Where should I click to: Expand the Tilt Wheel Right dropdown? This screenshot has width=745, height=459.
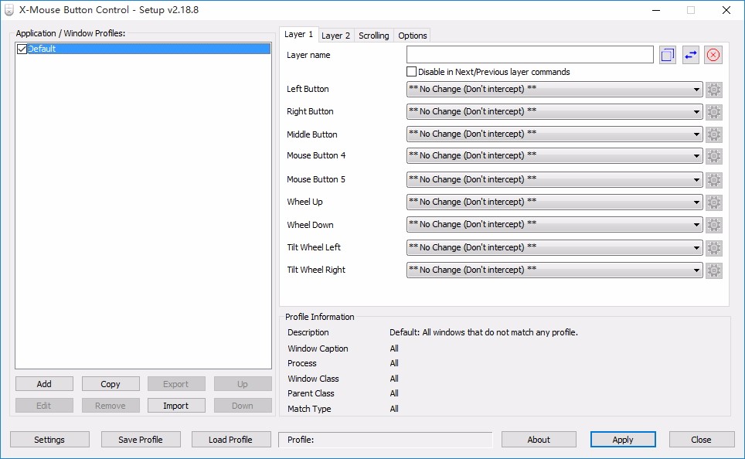[554, 270]
